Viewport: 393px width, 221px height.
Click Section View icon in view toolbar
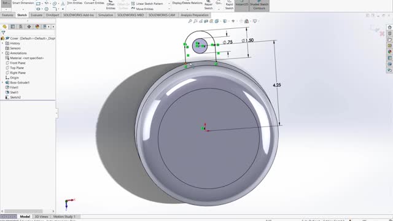pyautogui.click(x=206, y=21)
